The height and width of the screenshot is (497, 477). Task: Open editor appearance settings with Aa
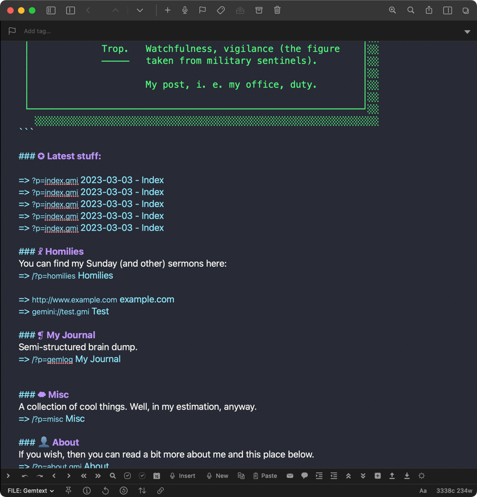[423, 490]
